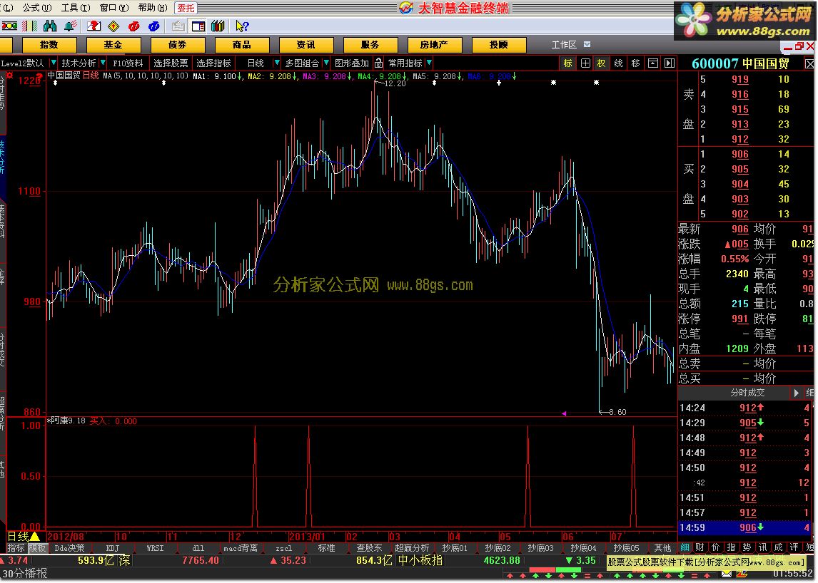This screenshot has width=818, height=583.
Task: Toggle the 权 ex-rights adjustment button
Action: click(x=602, y=63)
